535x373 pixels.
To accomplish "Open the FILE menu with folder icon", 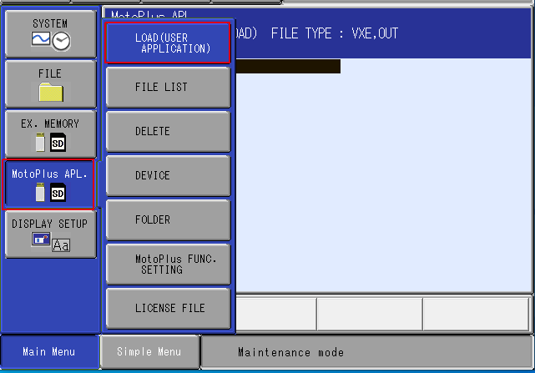I will 51,83.
